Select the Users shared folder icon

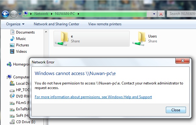point(139,39)
